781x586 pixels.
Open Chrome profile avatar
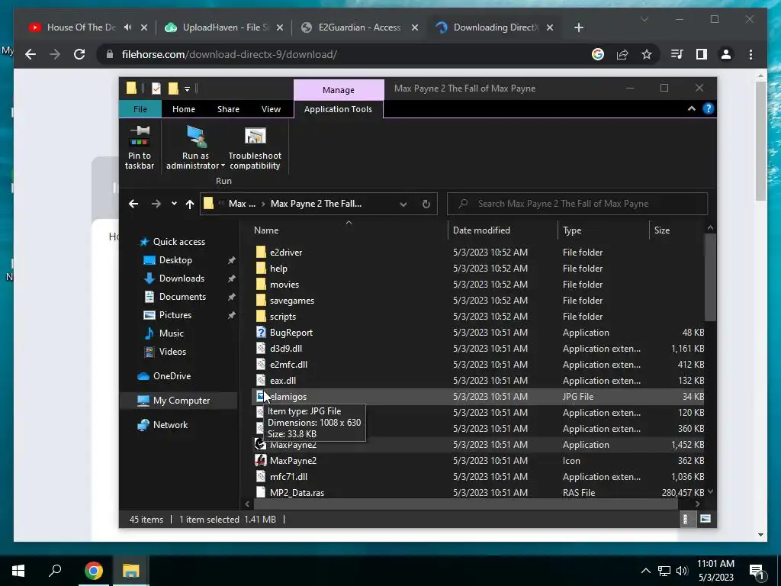[x=726, y=54]
